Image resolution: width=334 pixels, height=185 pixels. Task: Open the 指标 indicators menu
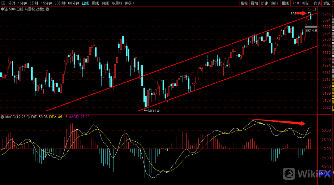(244, 3)
